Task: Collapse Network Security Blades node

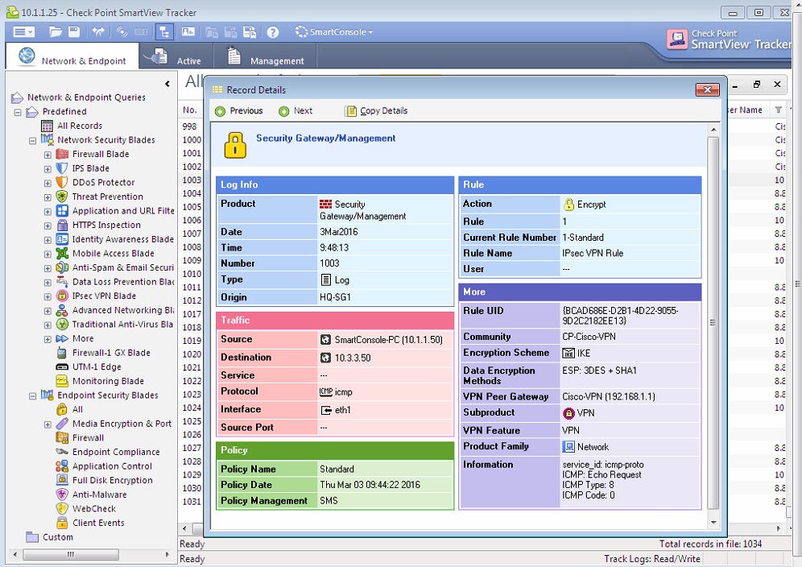Action: point(33,140)
